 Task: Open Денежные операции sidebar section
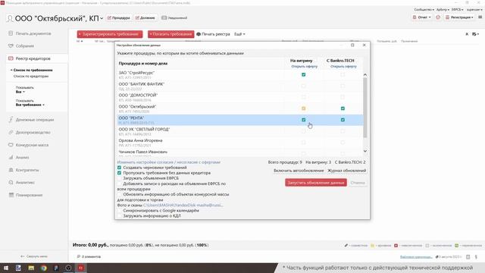(31, 120)
